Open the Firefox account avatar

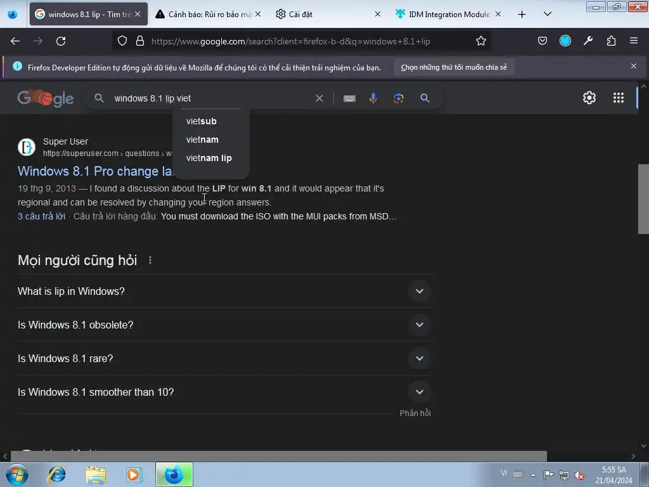click(x=565, y=41)
